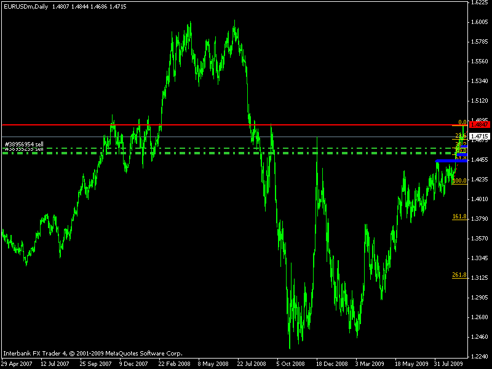Click the 1.6005 price axis label
The width and height of the screenshot is (492, 369).
tap(480, 22)
